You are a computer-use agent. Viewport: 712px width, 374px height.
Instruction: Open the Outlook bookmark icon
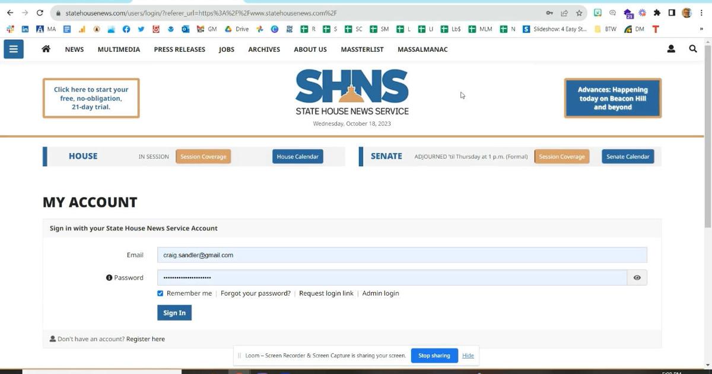click(x=186, y=29)
